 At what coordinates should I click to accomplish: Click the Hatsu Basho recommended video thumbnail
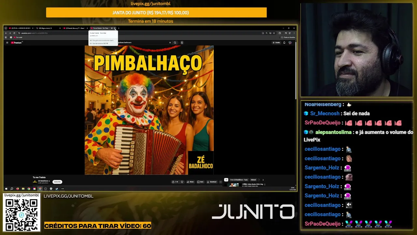click(x=234, y=185)
